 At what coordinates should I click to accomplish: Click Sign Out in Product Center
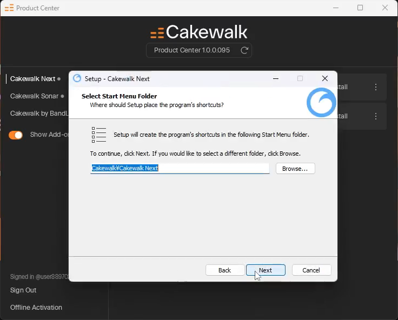pos(23,290)
